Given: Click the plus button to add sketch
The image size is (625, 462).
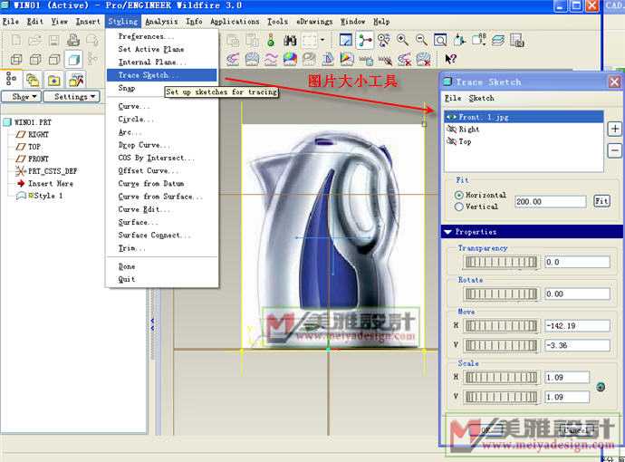Looking at the screenshot, I should pos(613,130).
